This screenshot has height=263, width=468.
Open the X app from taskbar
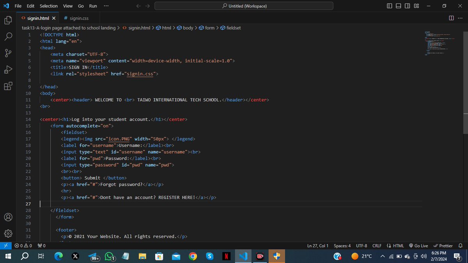click(75, 256)
